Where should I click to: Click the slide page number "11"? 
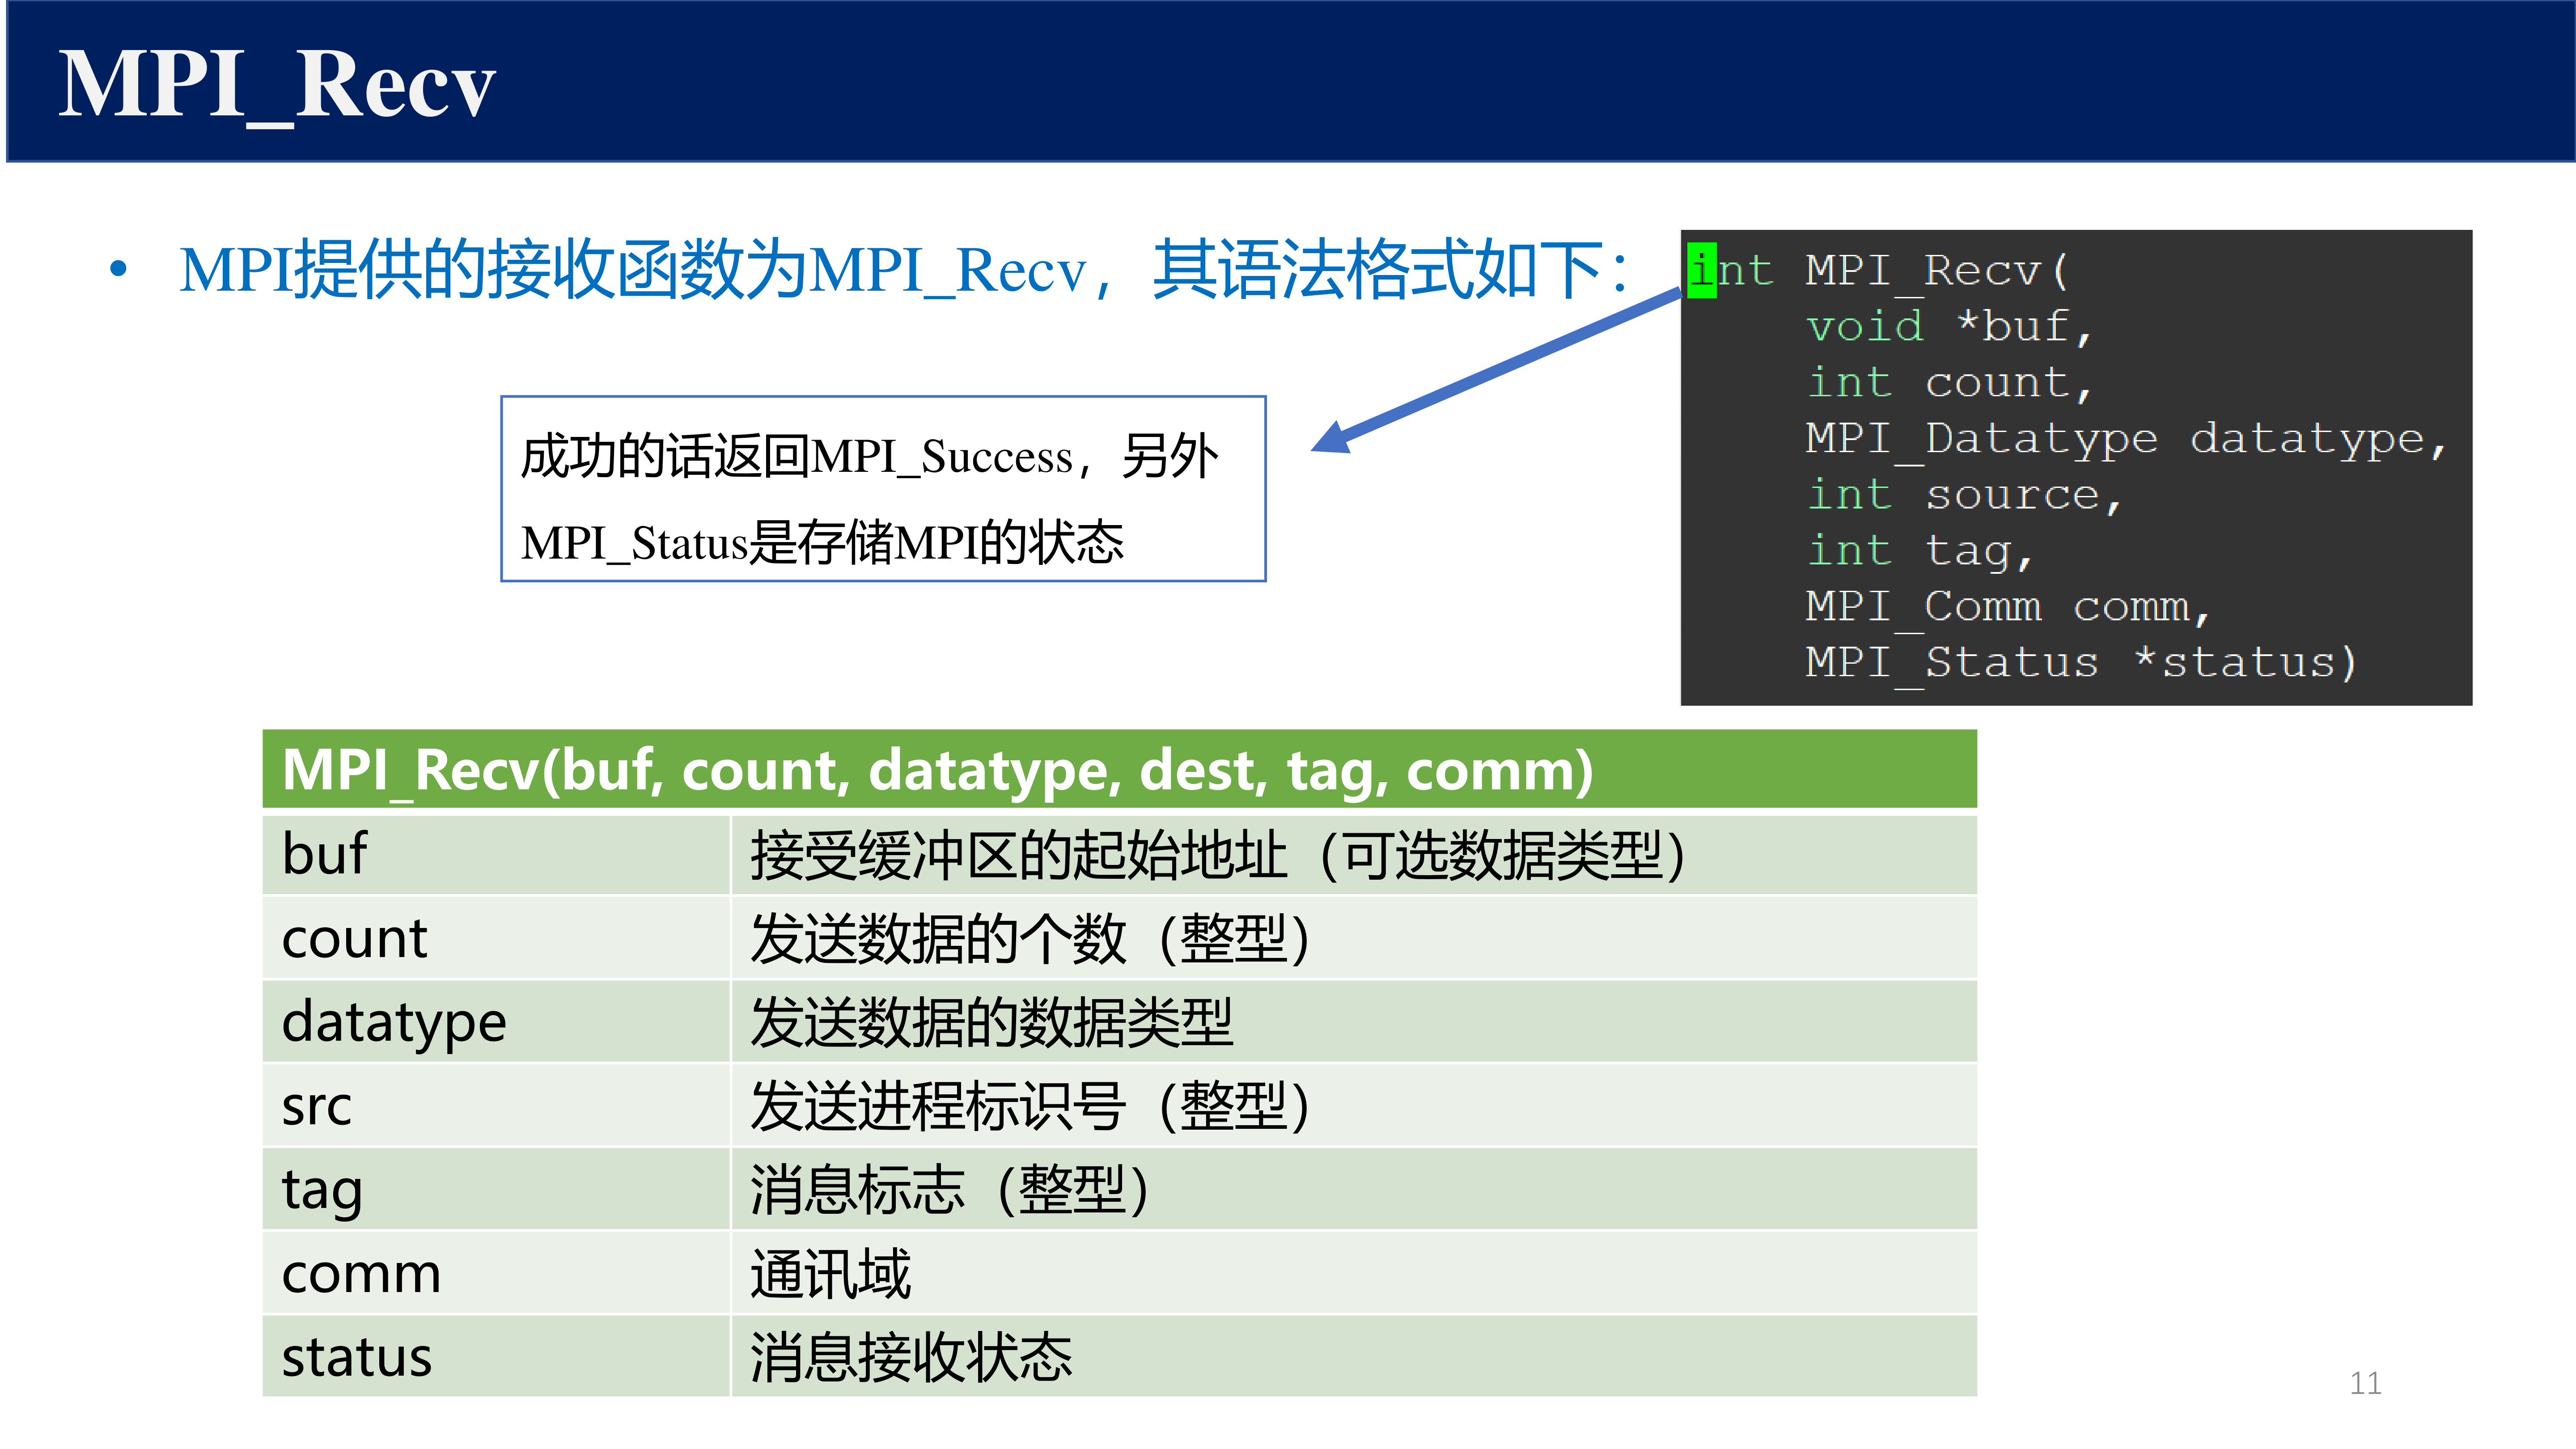[2365, 1383]
